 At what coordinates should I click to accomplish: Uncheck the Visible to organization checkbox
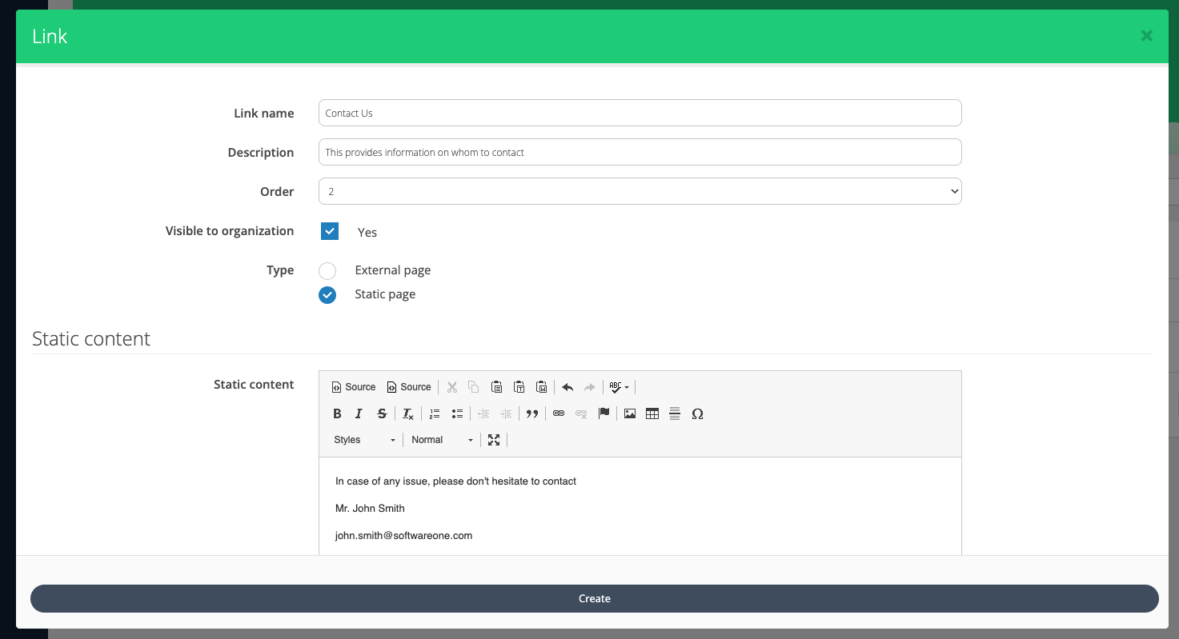pos(330,231)
